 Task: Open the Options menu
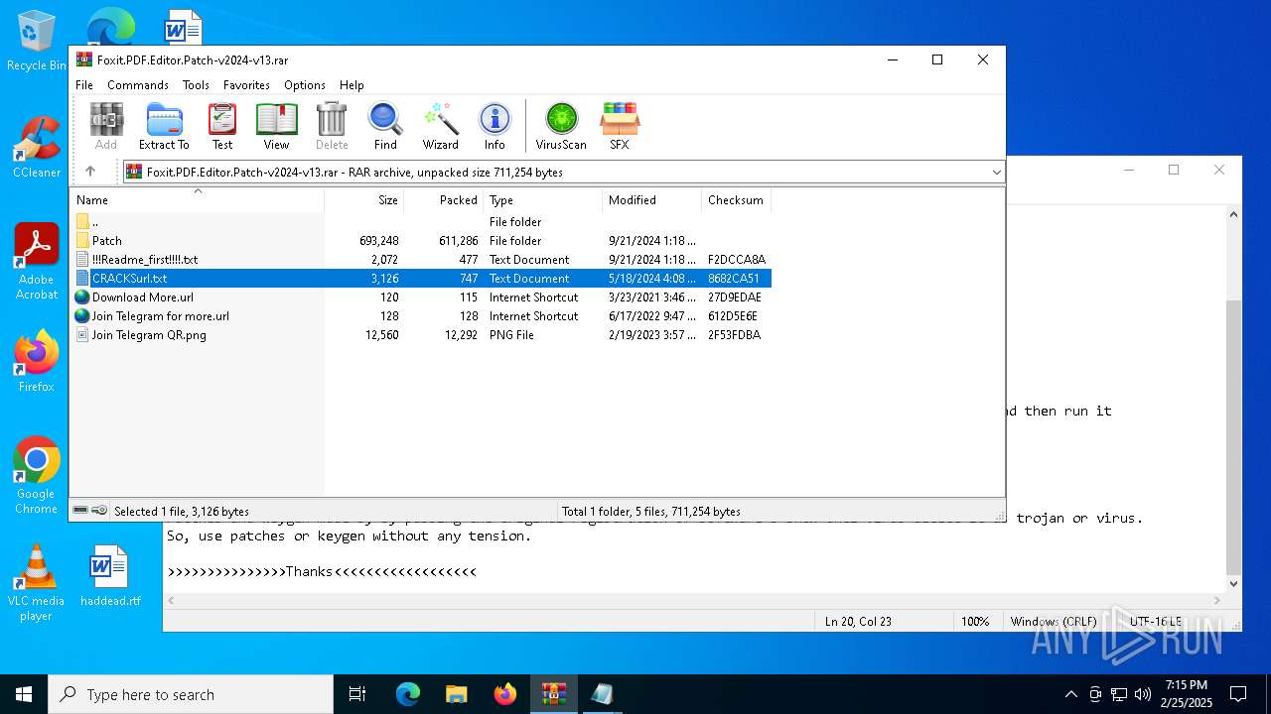point(305,85)
